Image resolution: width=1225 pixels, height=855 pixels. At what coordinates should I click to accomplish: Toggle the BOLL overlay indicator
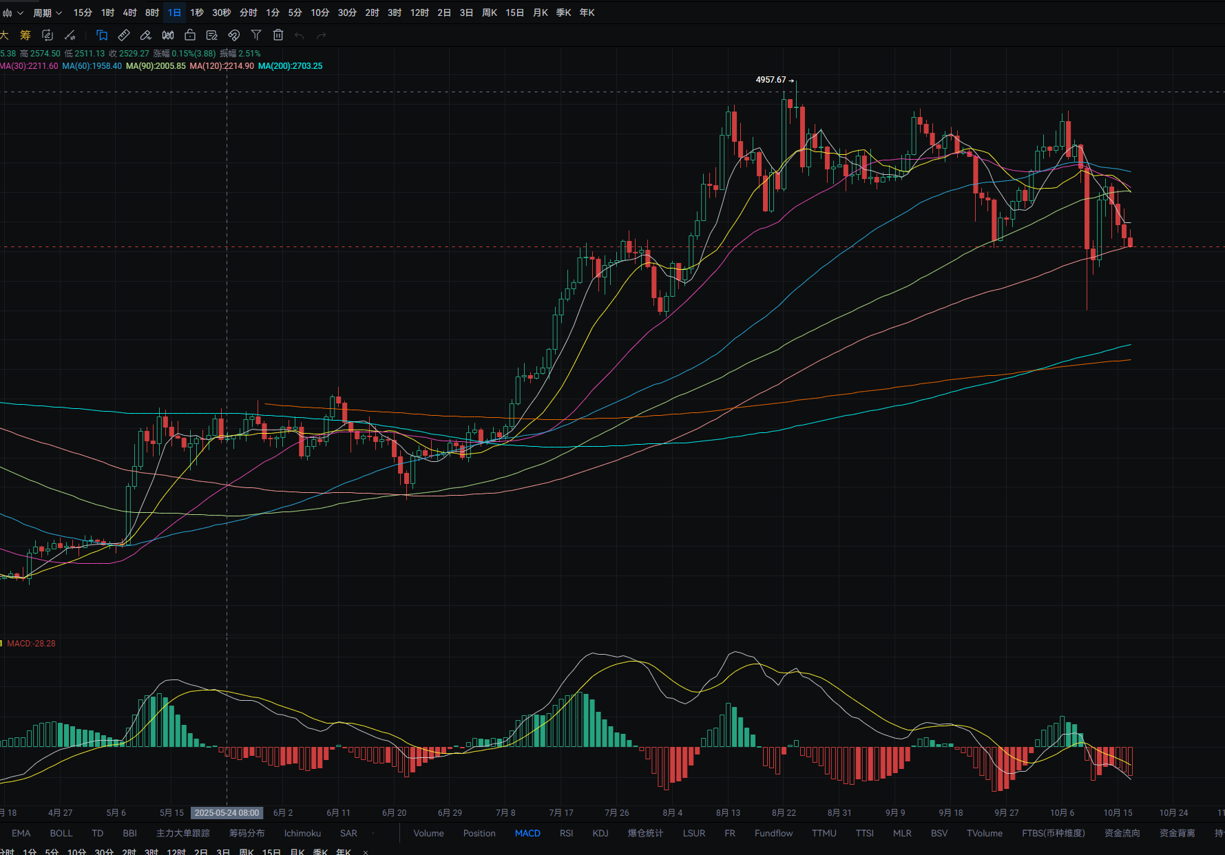point(61,833)
